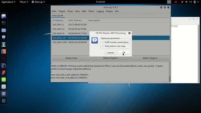
Task: Click the background window scrollbar
Action: pyautogui.click(x=198, y=54)
